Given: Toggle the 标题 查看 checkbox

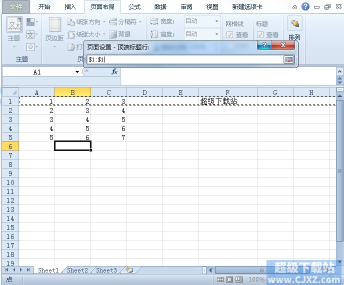Looking at the screenshot, I should tap(260, 35).
